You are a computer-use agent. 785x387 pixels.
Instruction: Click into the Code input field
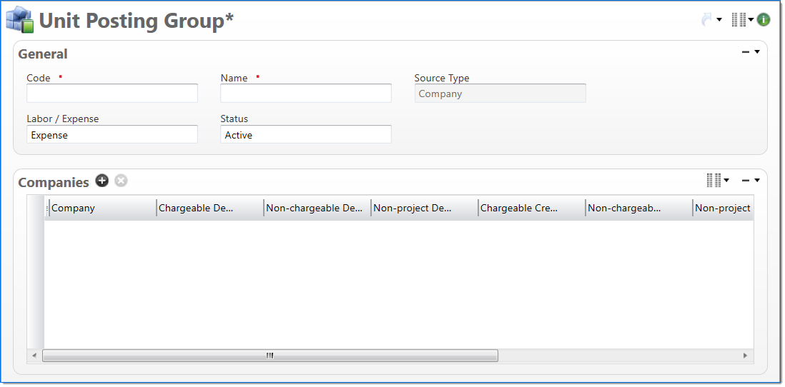[112, 94]
